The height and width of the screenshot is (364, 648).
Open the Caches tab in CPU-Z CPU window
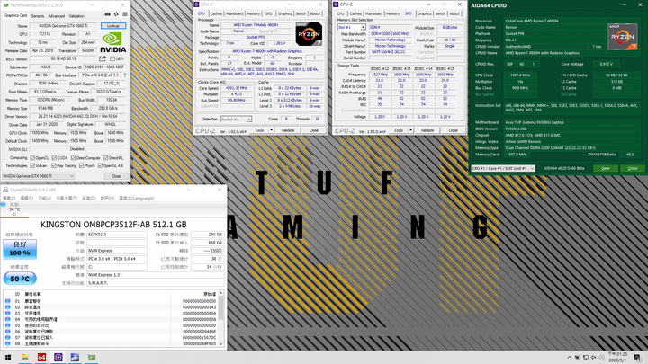pos(216,13)
